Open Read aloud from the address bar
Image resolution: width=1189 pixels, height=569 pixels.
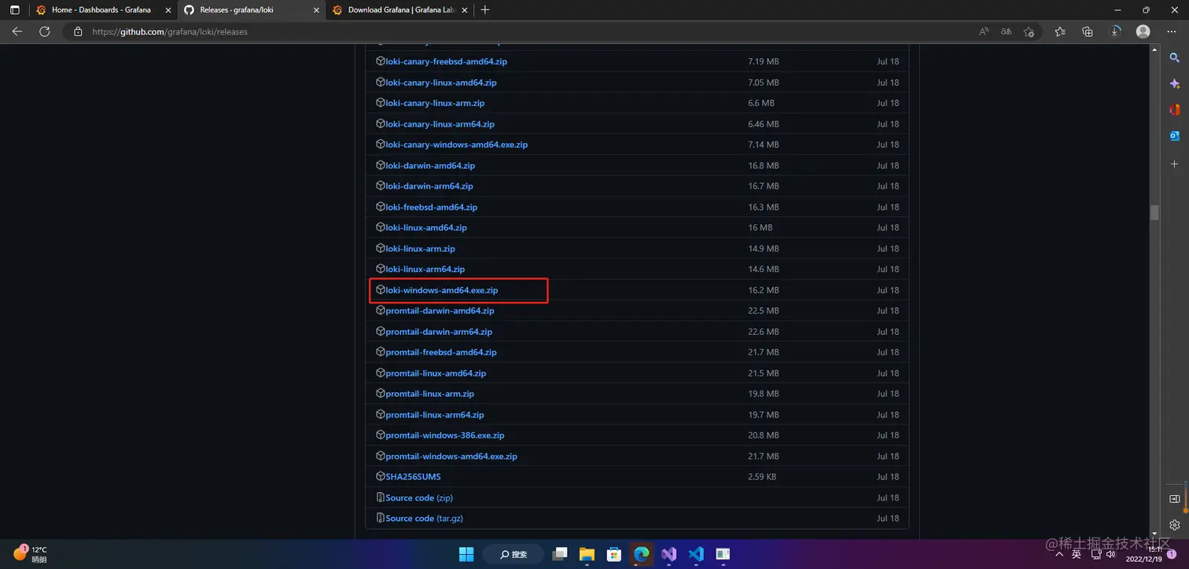[984, 31]
